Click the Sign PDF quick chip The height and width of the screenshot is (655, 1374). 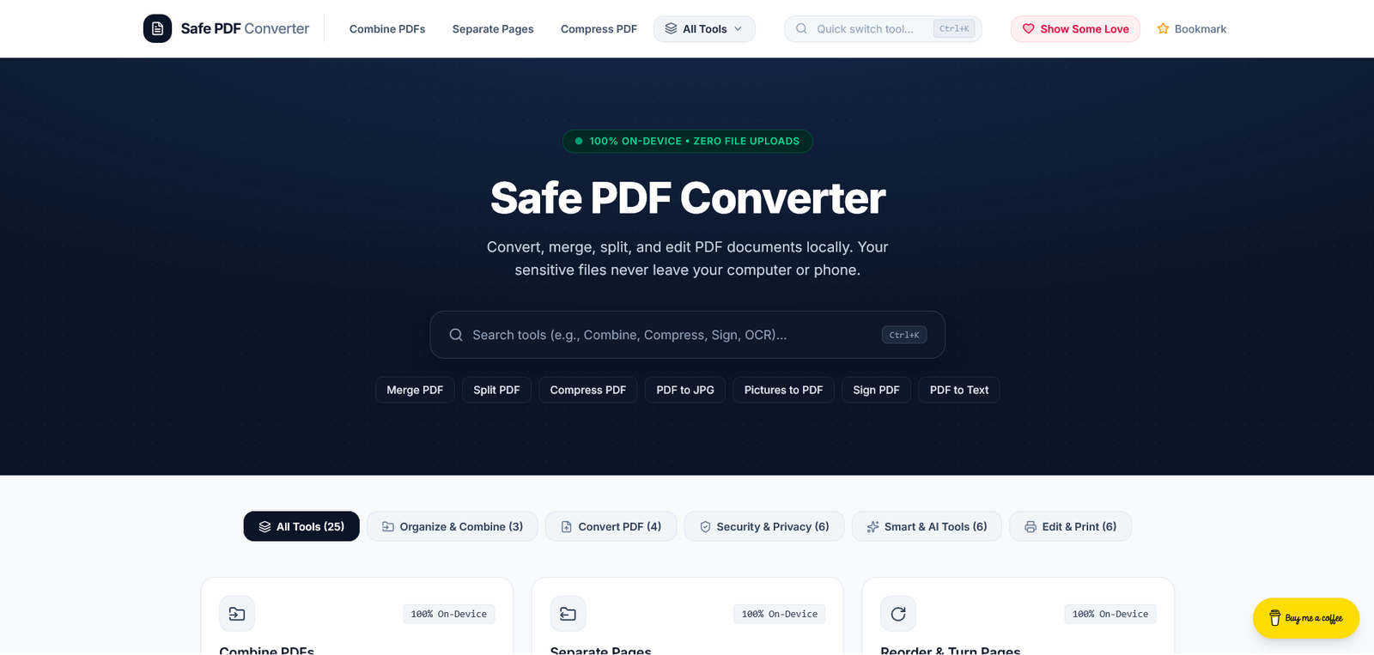click(x=876, y=390)
